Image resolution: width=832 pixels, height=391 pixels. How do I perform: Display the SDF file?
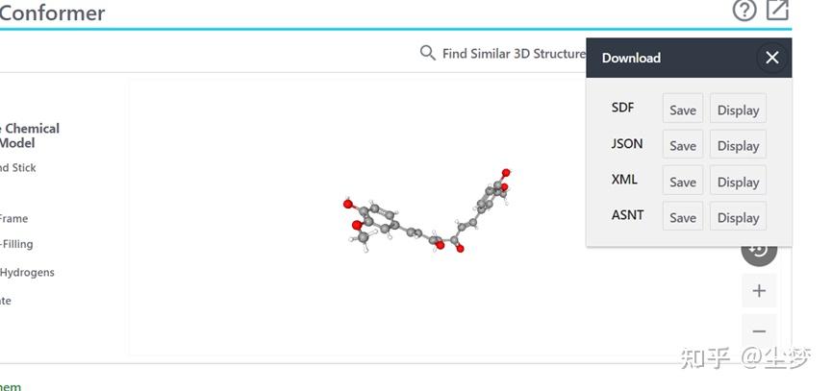738,110
